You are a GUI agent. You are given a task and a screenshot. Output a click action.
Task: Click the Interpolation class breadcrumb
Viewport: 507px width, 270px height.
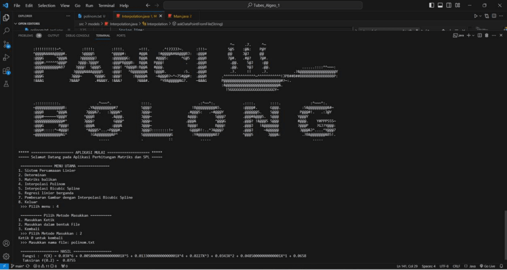pyautogui.click(x=155, y=24)
